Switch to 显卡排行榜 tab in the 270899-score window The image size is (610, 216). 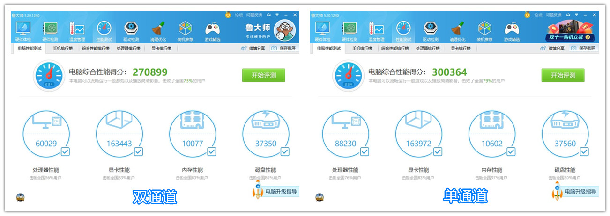point(161,48)
